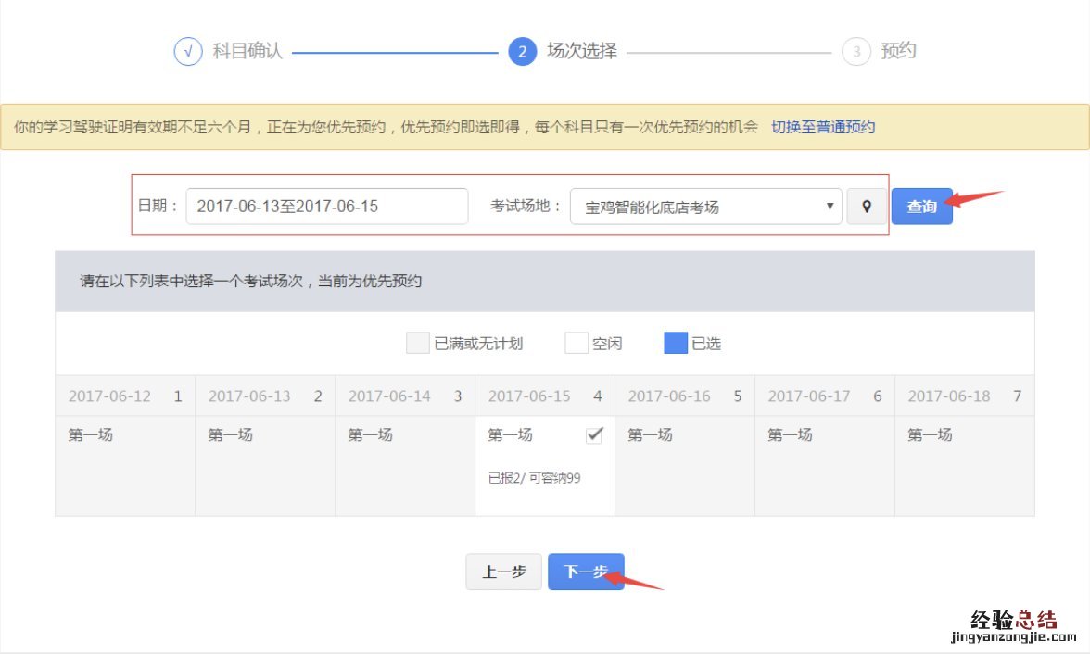Click the 空闲 white legend checkbox
The image size is (1090, 654).
[575, 343]
